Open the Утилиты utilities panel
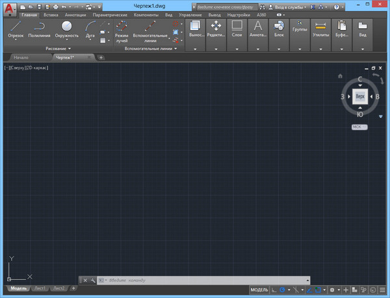Screen dimensions: 390x298 coord(321,29)
